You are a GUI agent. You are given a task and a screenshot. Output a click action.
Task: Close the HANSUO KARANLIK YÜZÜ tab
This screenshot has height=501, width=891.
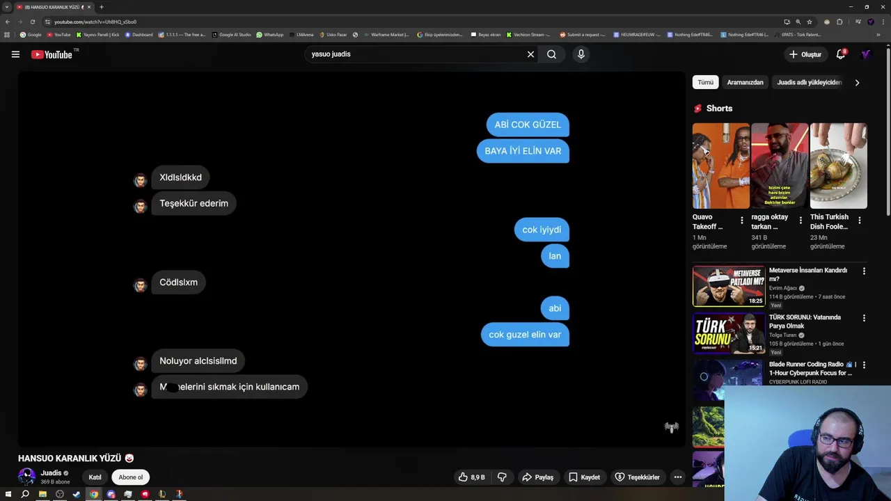click(89, 7)
